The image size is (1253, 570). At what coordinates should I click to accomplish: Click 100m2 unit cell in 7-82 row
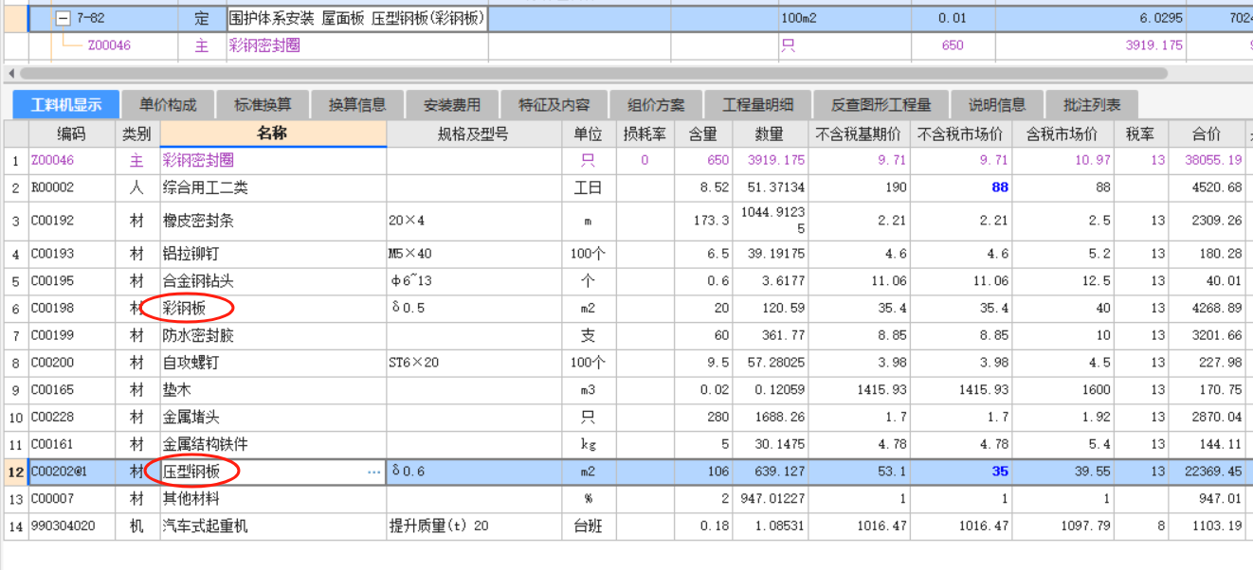pyautogui.click(x=844, y=19)
